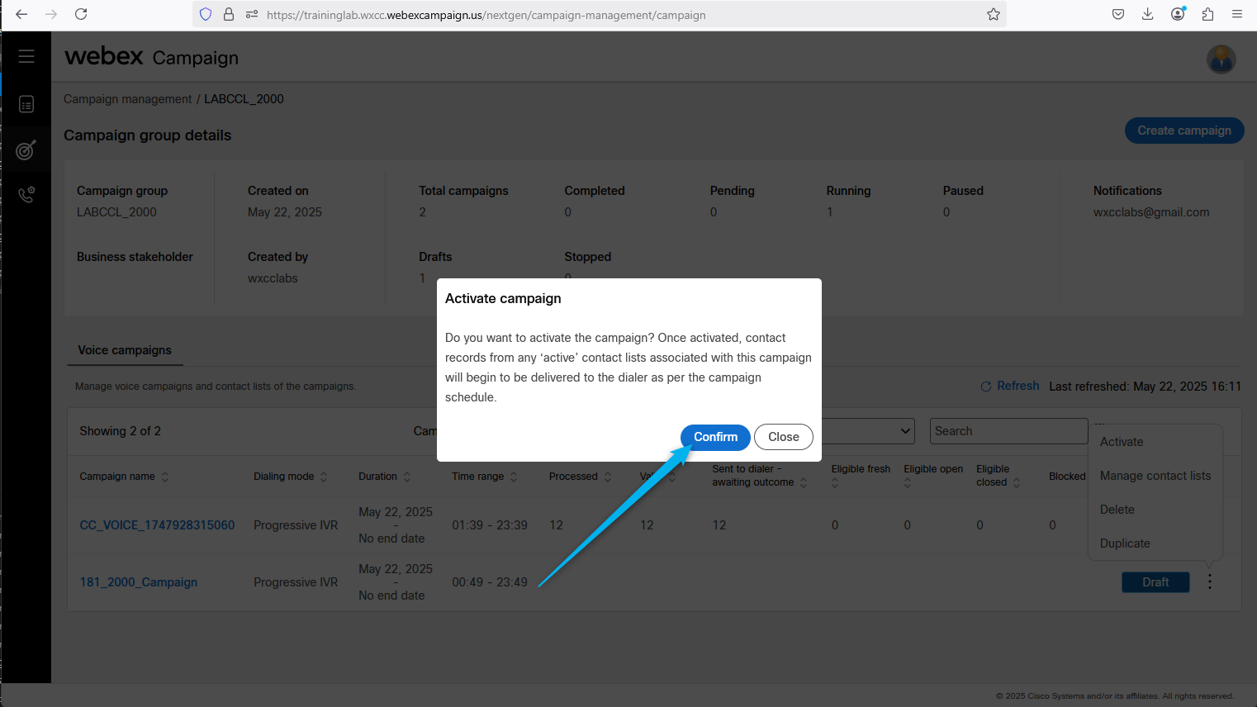Sort by Campaign name column
The image size is (1257, 707).
pos(165,477)
